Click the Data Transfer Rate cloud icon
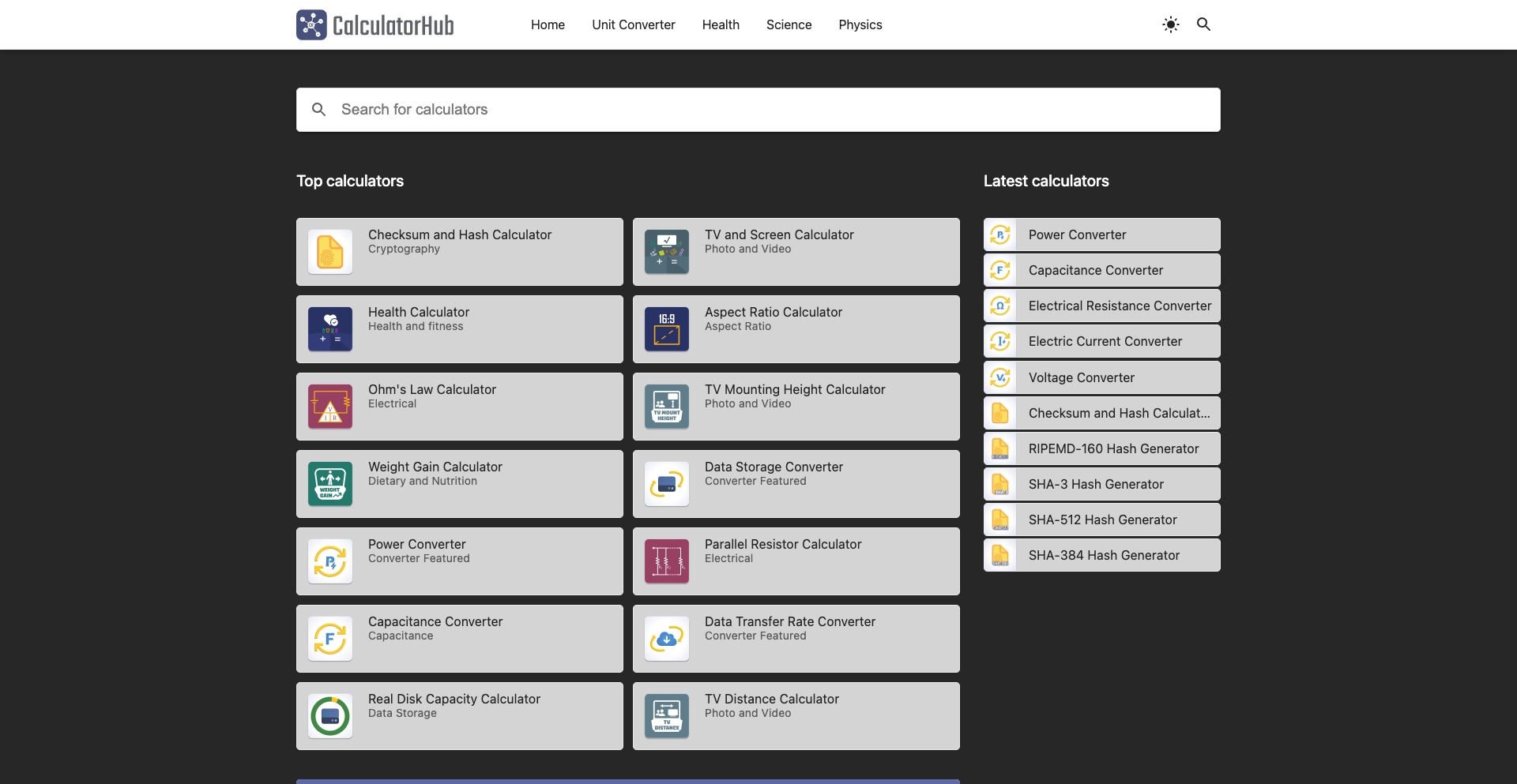1517x784 pixels. [x=666, y=638]
